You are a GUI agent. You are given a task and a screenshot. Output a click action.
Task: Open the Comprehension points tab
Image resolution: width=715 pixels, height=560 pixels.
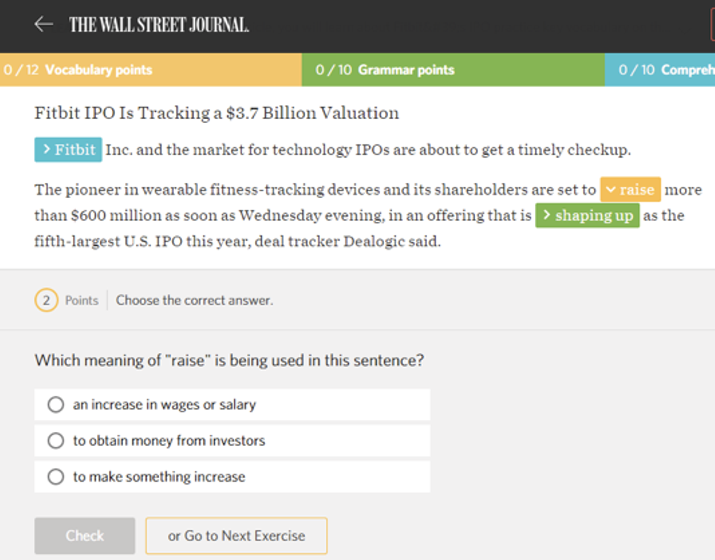[x=660, y=70]
